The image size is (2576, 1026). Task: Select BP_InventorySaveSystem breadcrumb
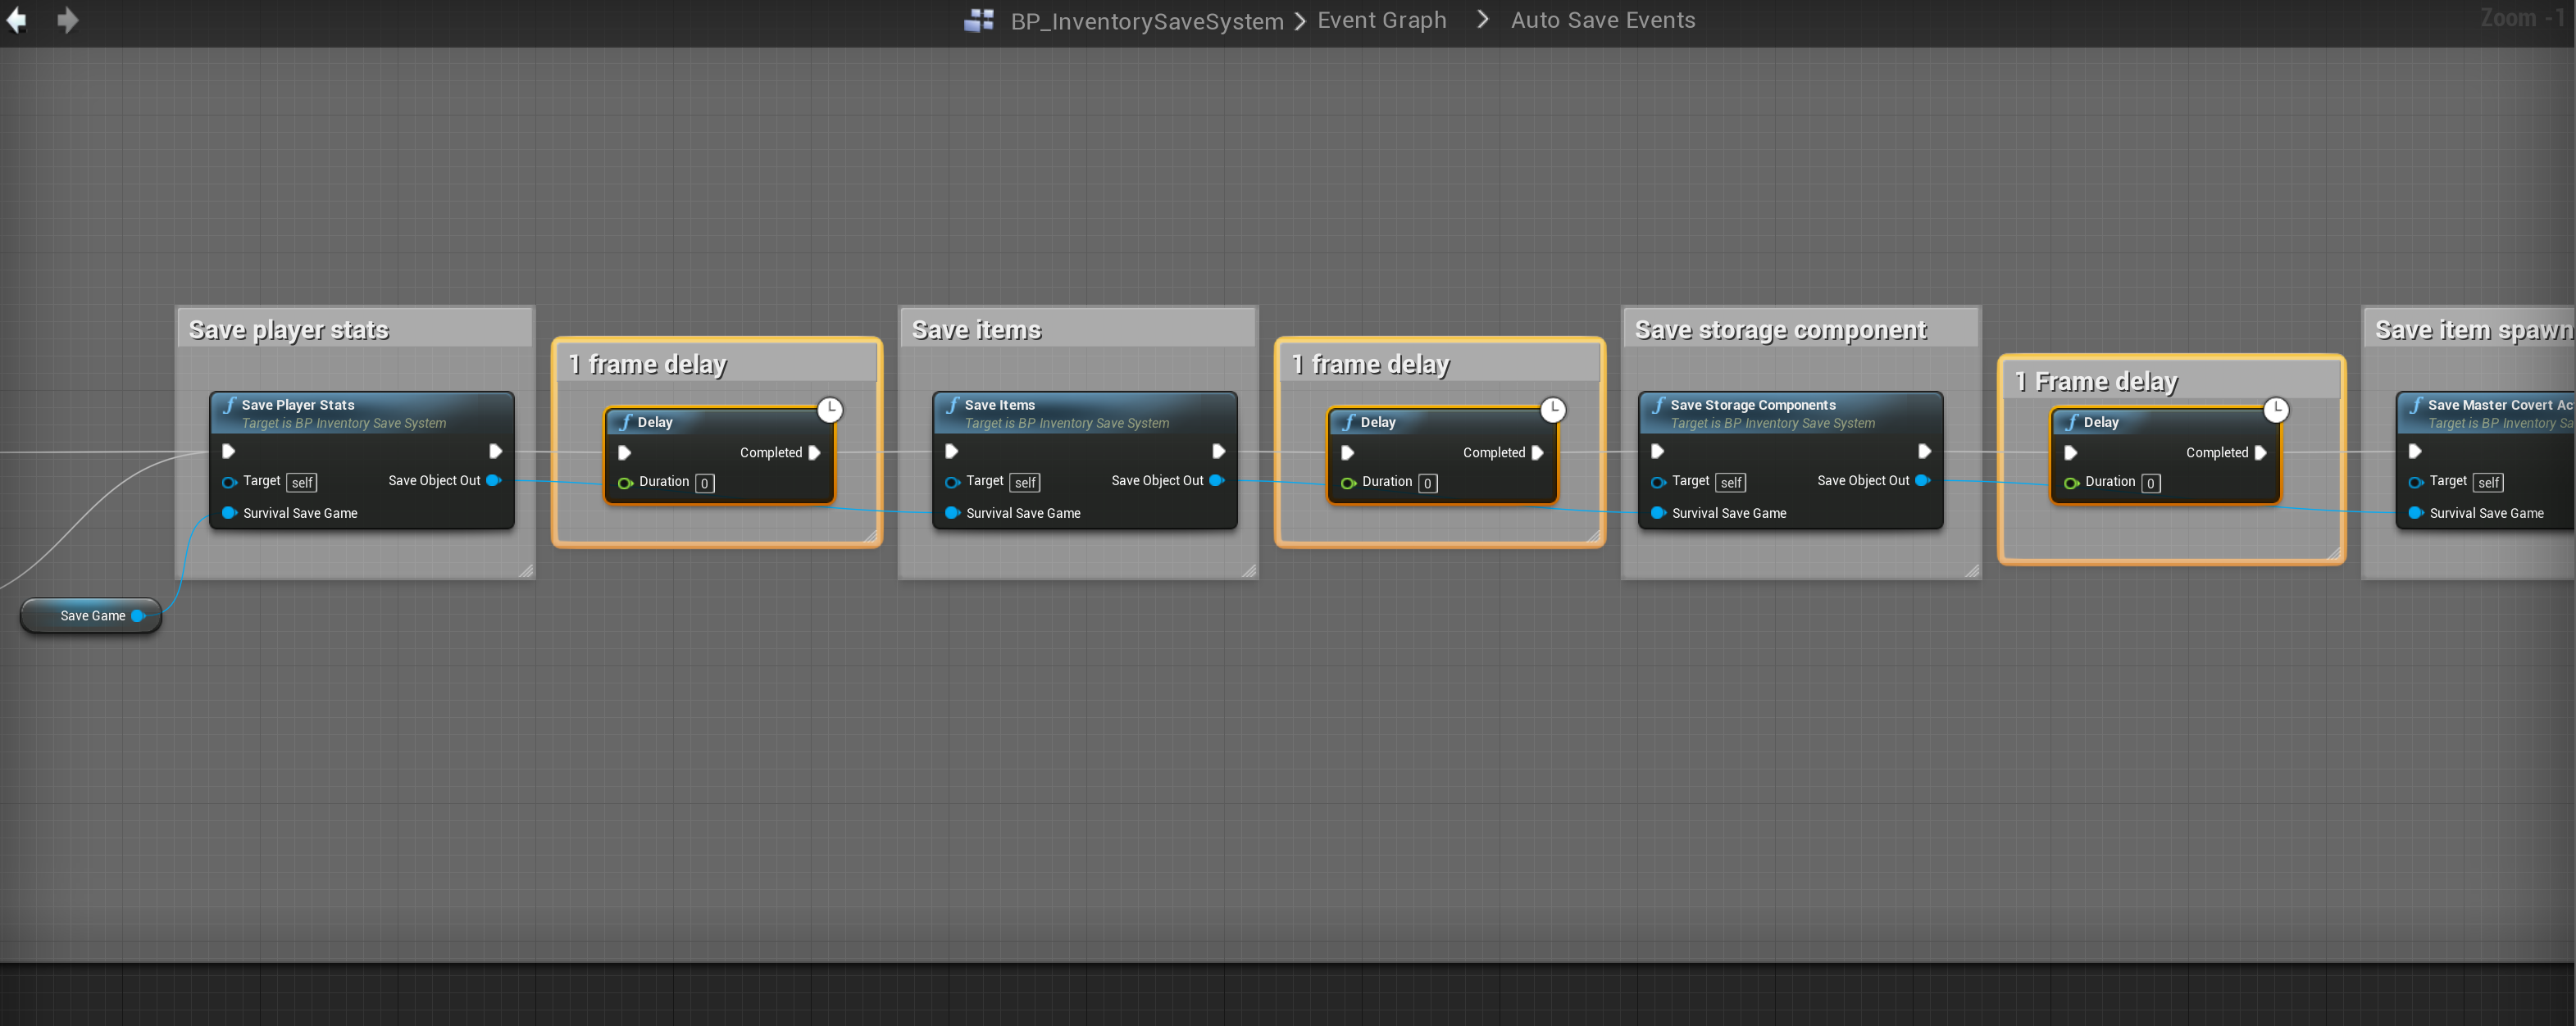tap(1146, 21)
